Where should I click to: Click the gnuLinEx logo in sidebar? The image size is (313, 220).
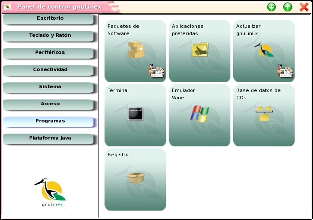coord(49,192)
